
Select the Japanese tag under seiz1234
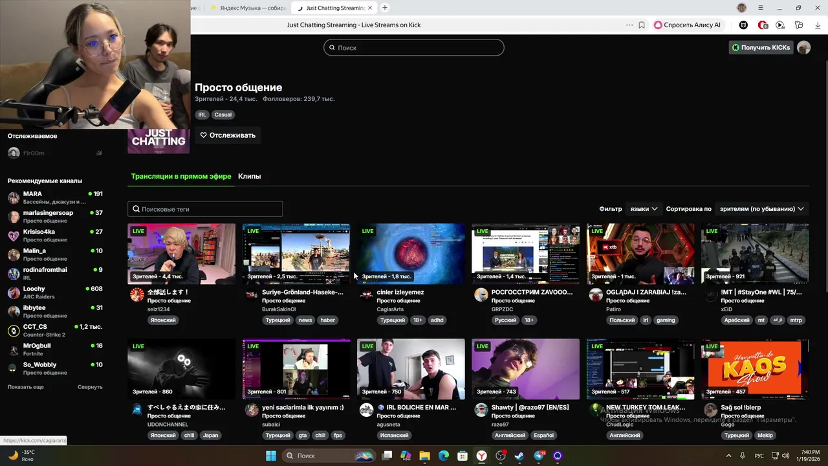point(163,320)
